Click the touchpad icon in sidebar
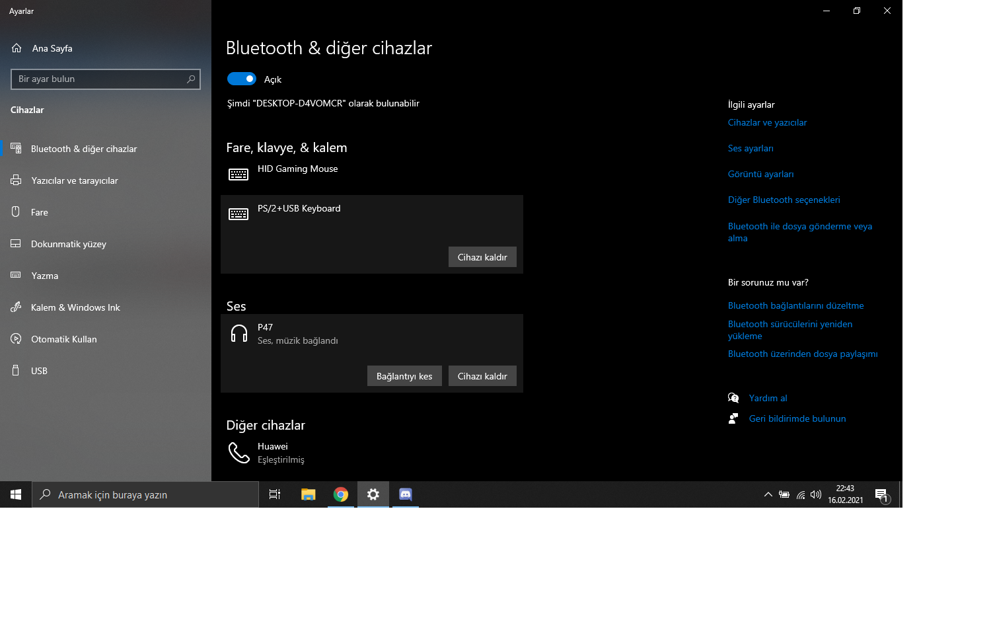 coord(17,243)
